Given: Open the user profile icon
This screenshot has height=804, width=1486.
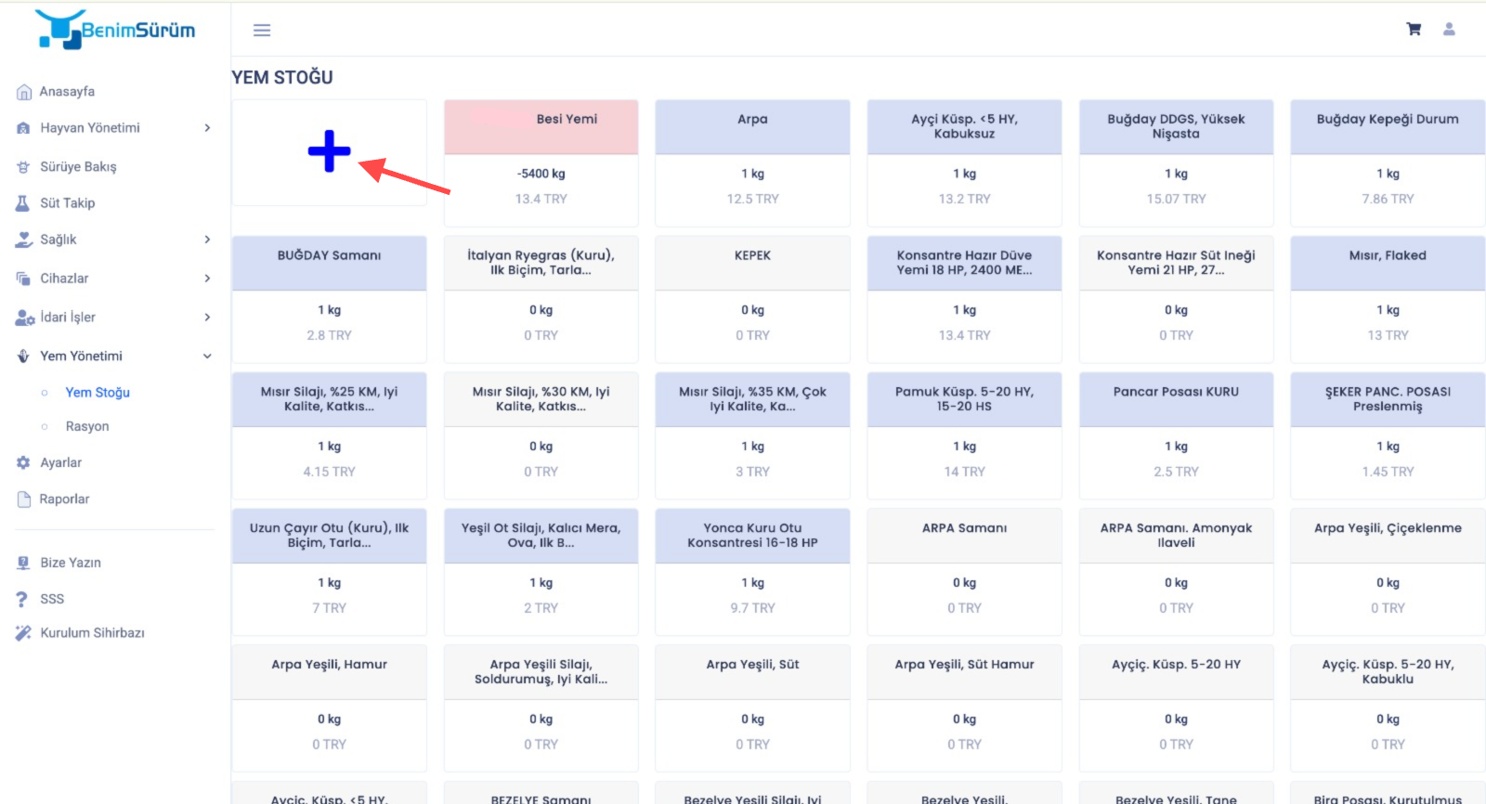Looking at the screenshot, I should pyautogui.click(x=1449, y=30).
